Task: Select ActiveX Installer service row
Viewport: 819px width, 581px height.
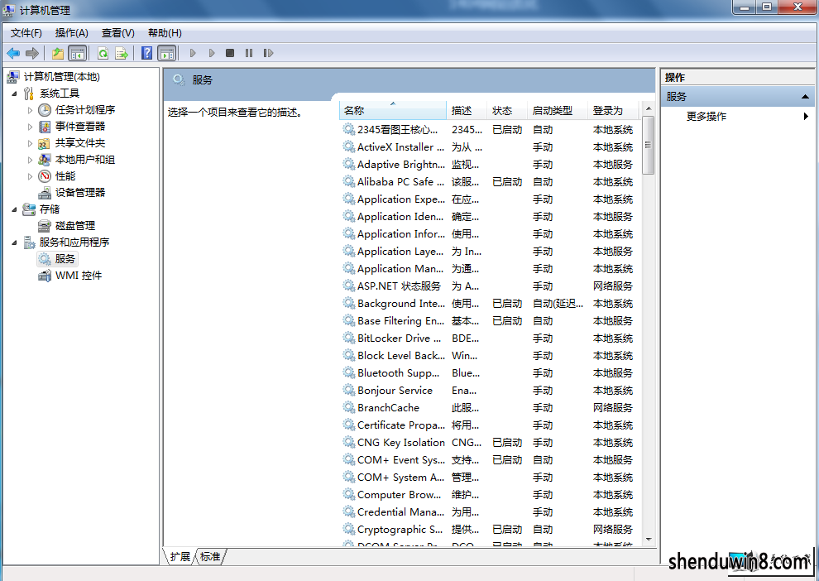Action: (x=490, y=146)
